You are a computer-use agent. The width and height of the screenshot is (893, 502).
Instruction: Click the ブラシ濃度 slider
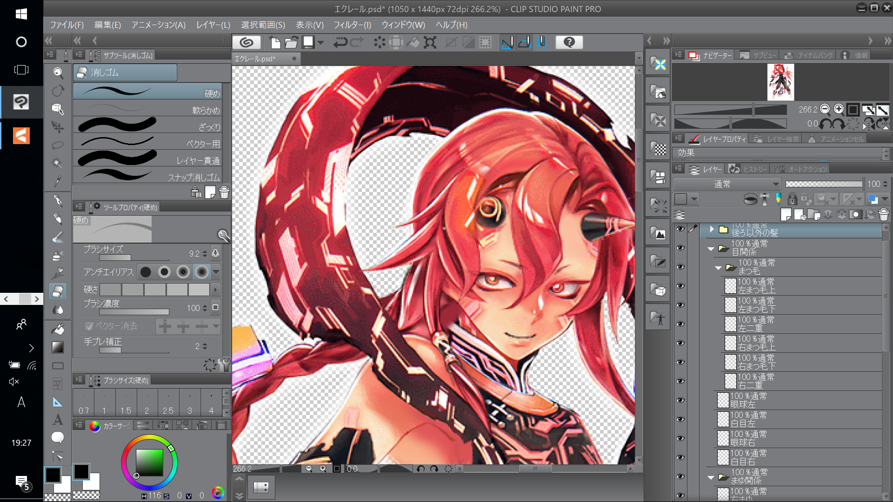134,312
